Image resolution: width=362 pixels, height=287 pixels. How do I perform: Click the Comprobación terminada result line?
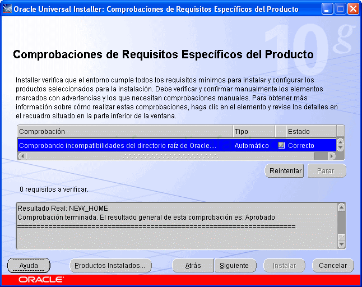[146, 217]
